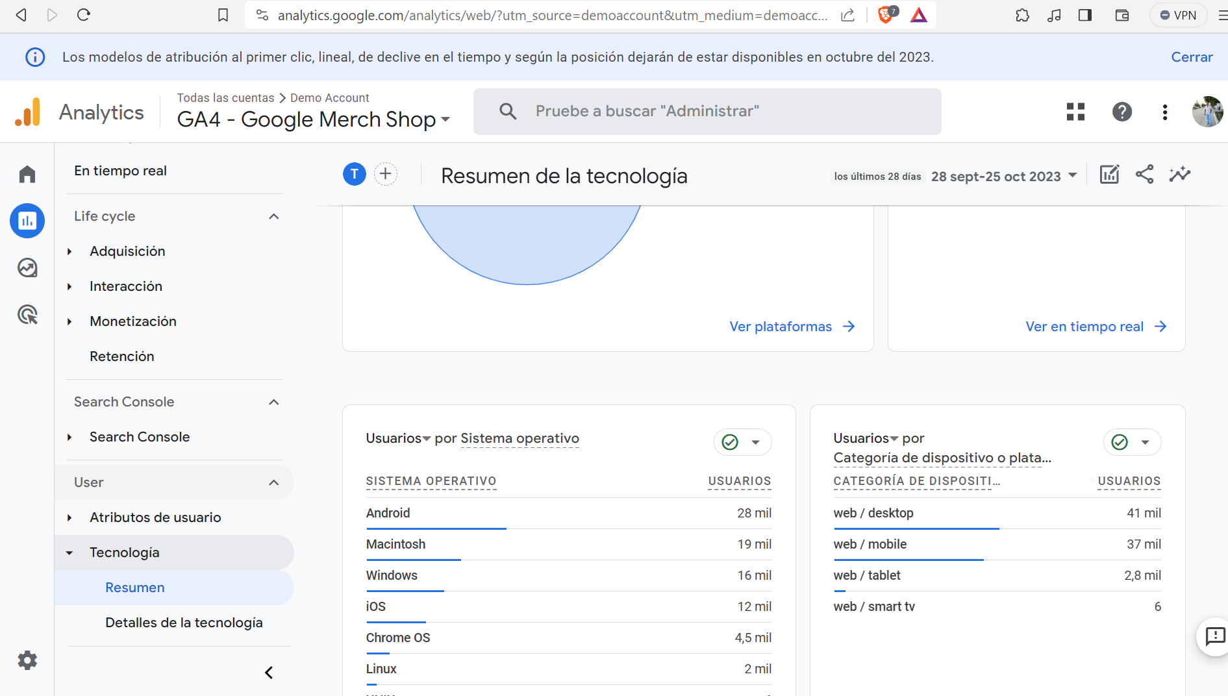This screenshot has height=696, width=1228.
Task: Open the En tiempo real report
Action: [120, 171]
